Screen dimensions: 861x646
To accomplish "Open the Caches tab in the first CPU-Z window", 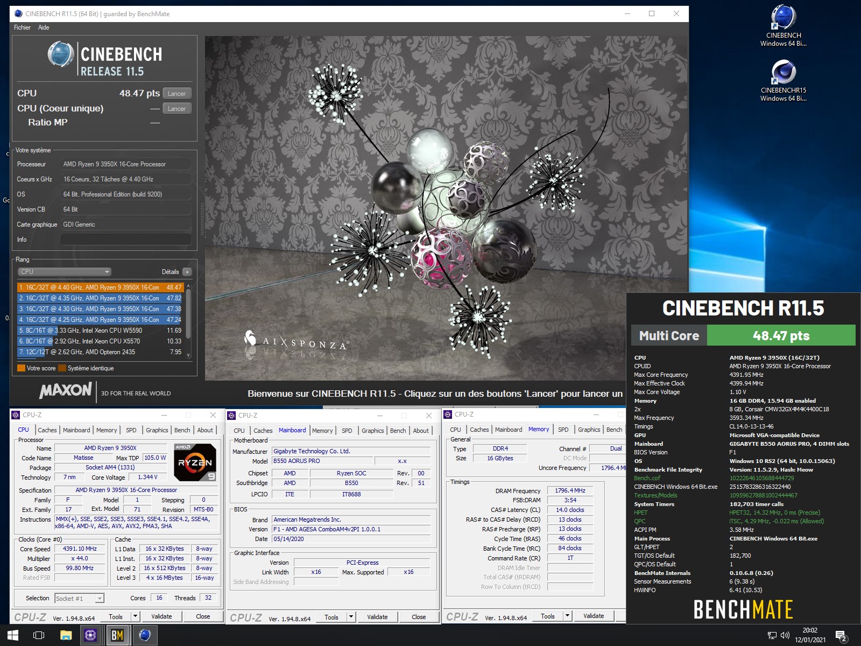I will point(47,430).
